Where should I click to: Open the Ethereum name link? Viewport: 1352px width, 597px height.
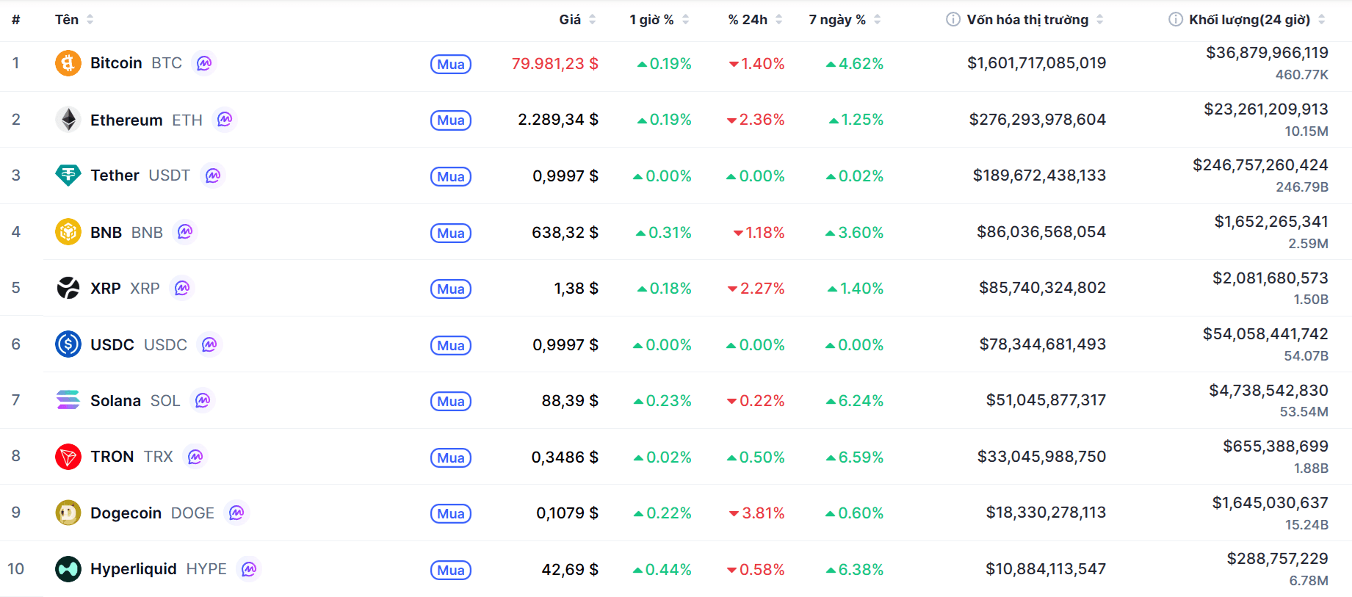pyautogui.click(x=126, y=120)
